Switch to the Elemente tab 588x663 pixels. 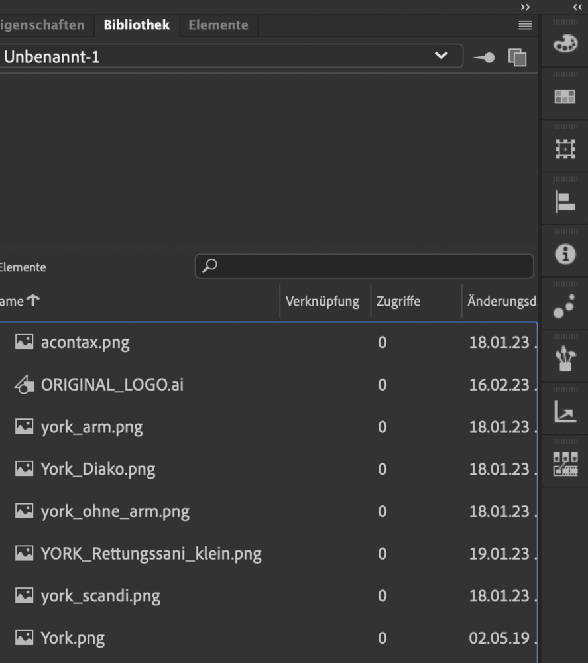[x=218, y=25]
